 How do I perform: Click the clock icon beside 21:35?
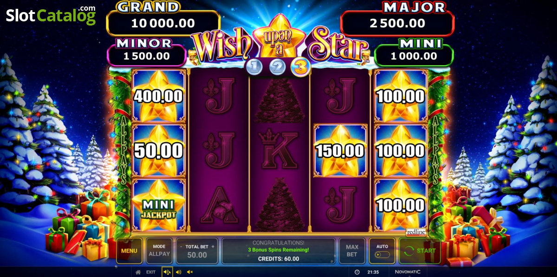click(357, 272)
